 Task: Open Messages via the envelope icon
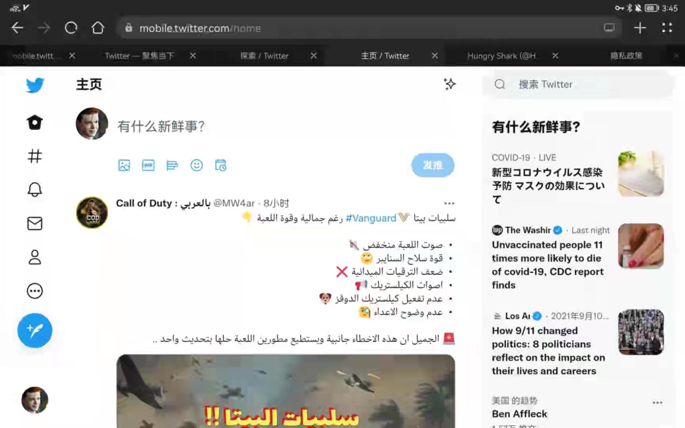[35, 224]
